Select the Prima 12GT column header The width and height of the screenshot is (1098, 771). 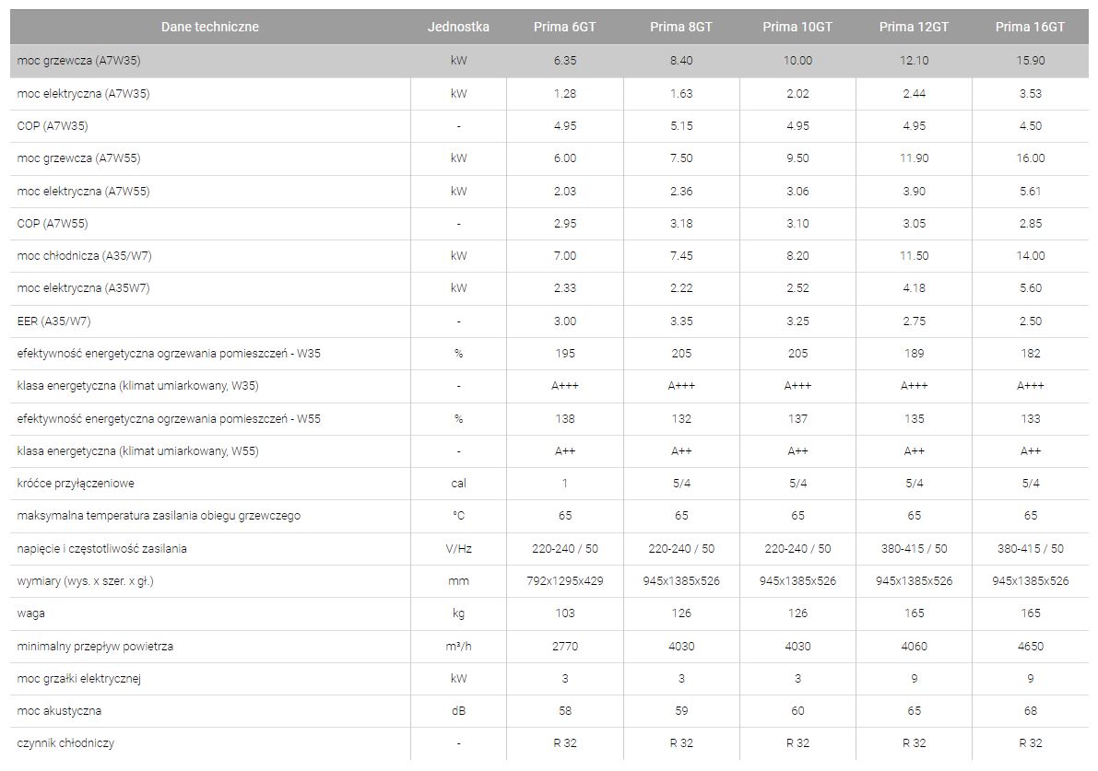tap(914, 27)
